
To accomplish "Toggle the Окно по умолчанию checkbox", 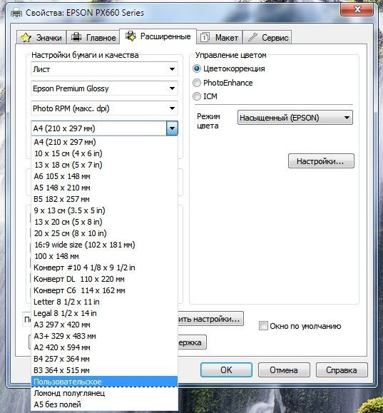I will pyautogui.click(x=263, y=326).
